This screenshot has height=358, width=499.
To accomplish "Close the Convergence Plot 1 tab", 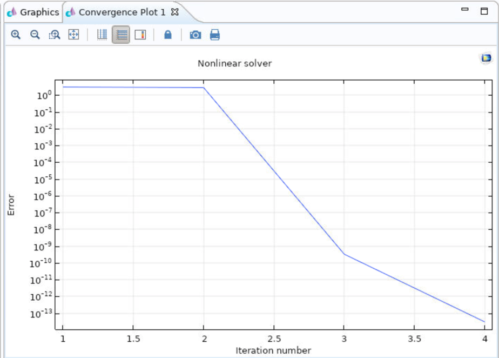I will [x=174, y=12].
